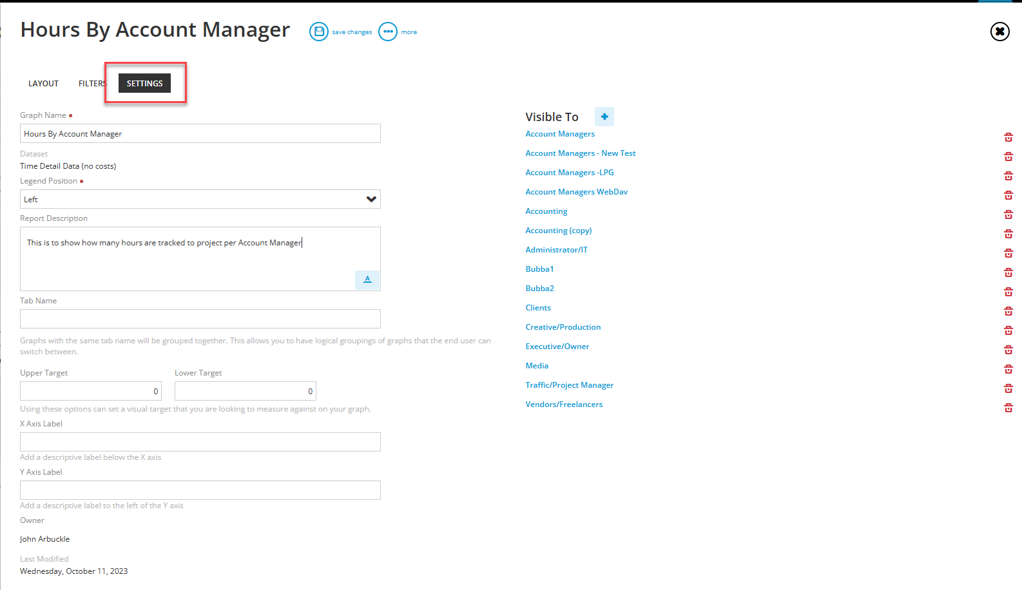Click the dataset value Time Detail Data (no costs)
This screenshot has width=1022, height=590.
68,166
